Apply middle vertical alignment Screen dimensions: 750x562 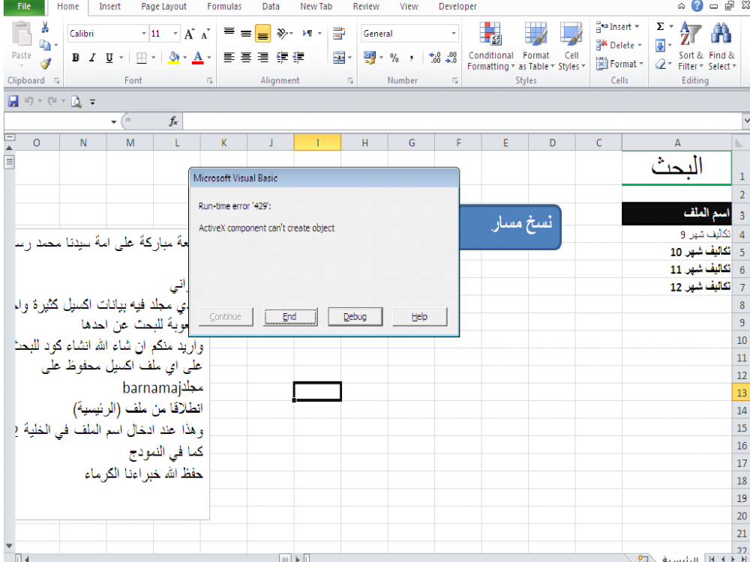246,34
